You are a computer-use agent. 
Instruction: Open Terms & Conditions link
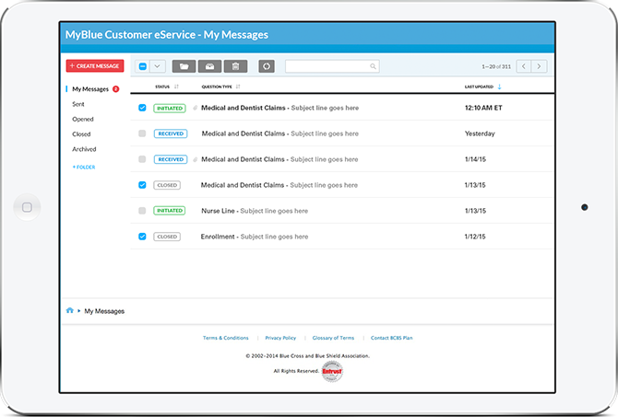click(226, 338)
